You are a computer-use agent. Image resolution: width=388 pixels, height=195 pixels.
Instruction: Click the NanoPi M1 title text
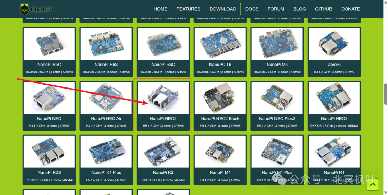tap(220, 172)
